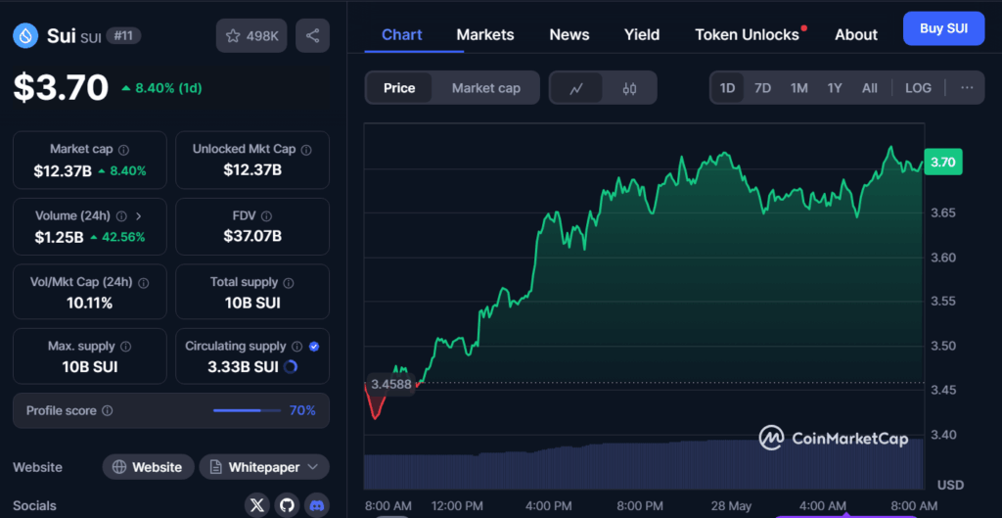Open X (Twitter) social link
The height and width of the screenshot is (518, 1002).
pyautogui.click(x=257, y=506)
